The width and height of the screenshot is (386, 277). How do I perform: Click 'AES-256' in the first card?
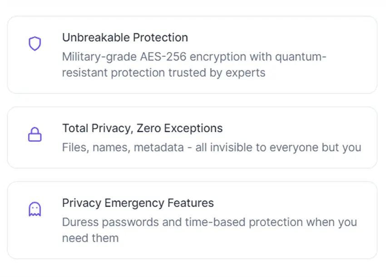(x=163, y=57)
